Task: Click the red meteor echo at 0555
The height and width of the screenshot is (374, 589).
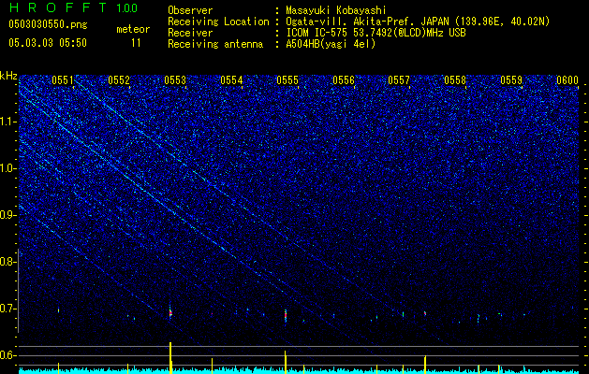Action: click(286, 315)
